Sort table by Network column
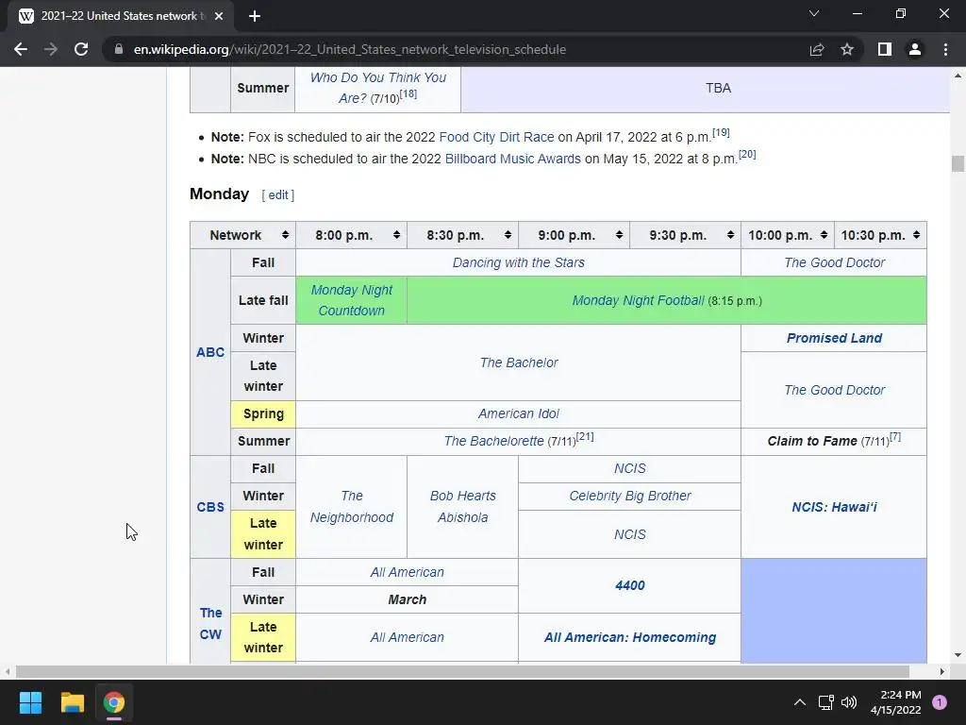The image size is (966, 725). [x=285, y=235]
